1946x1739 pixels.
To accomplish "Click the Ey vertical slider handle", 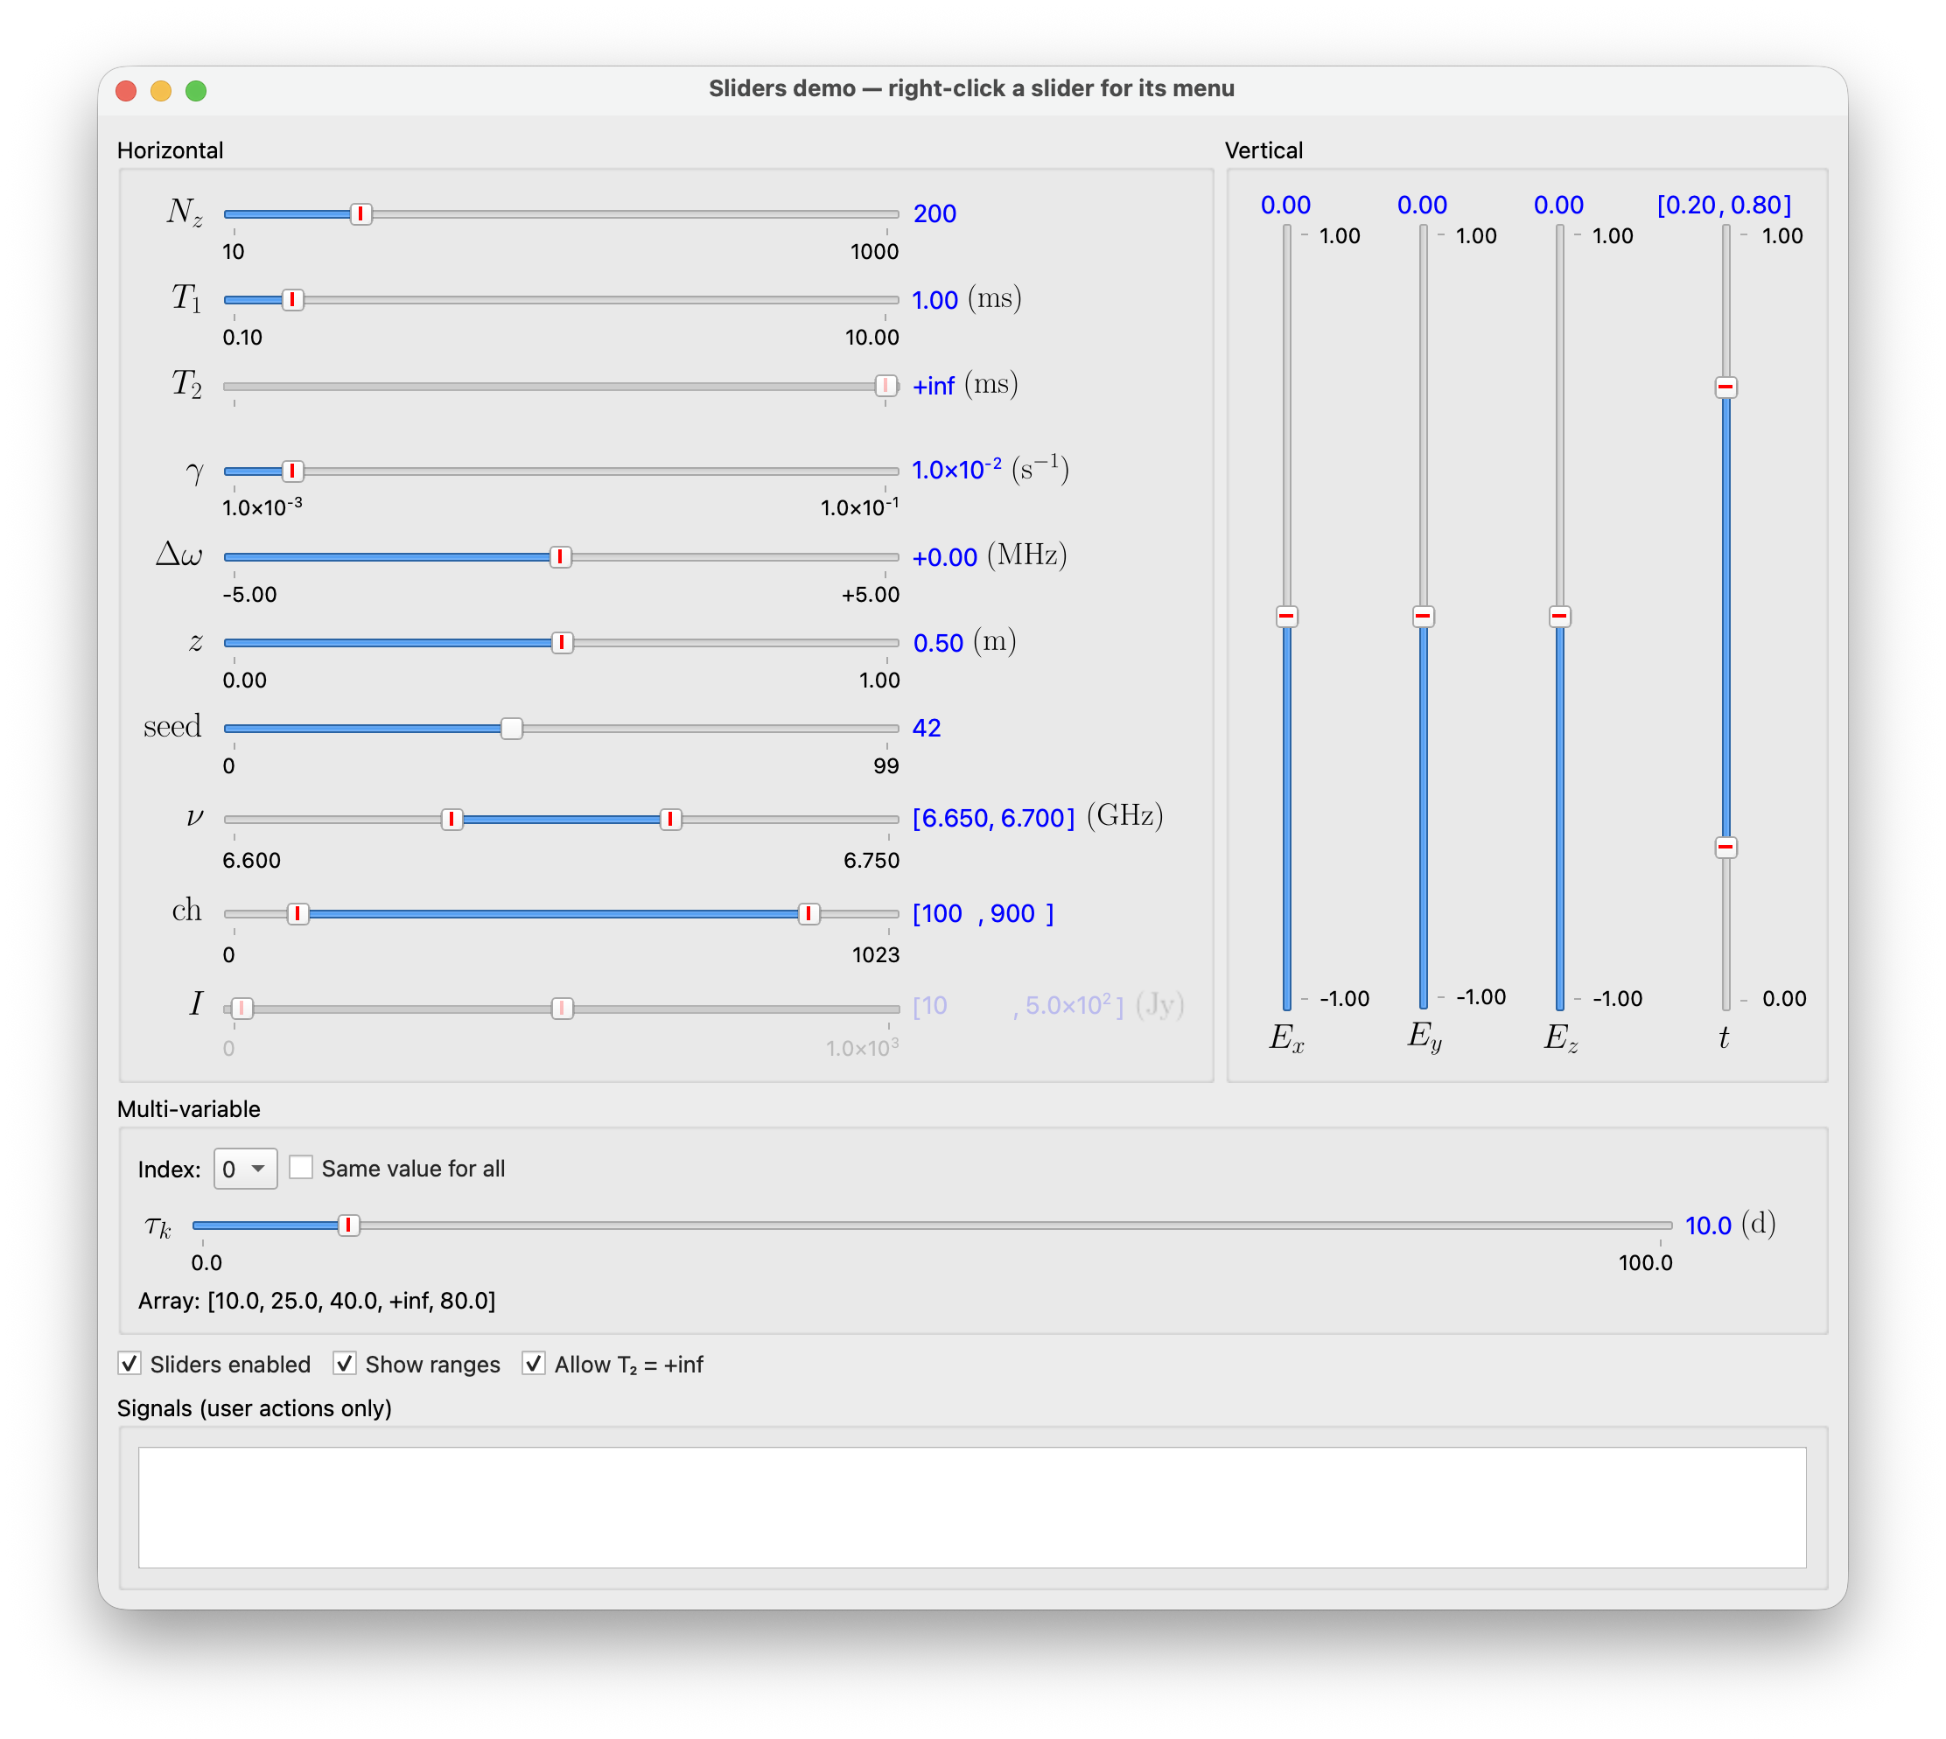I will click(1423, 617).
